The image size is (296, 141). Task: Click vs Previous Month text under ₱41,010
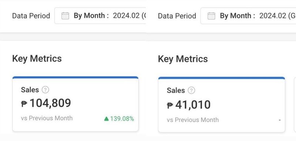[x=193, y=120]
